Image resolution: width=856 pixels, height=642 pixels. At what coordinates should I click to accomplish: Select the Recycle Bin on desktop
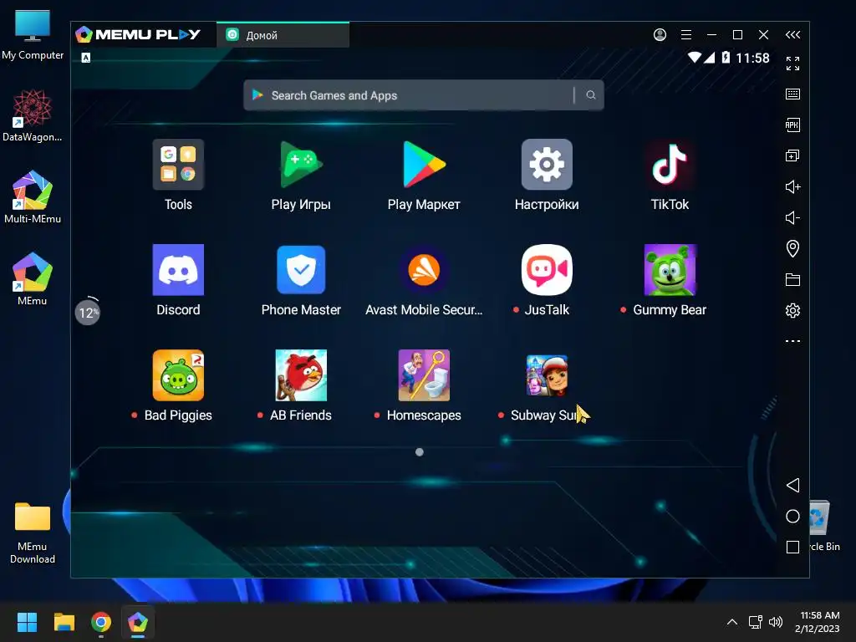[824, 526]
